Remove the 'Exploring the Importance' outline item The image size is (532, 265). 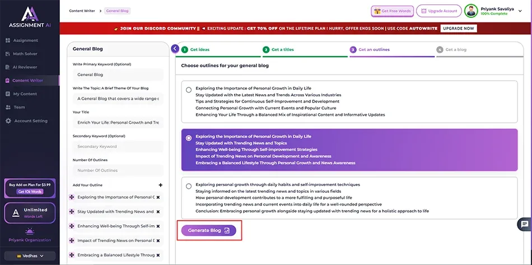click(x=158, y=197)
